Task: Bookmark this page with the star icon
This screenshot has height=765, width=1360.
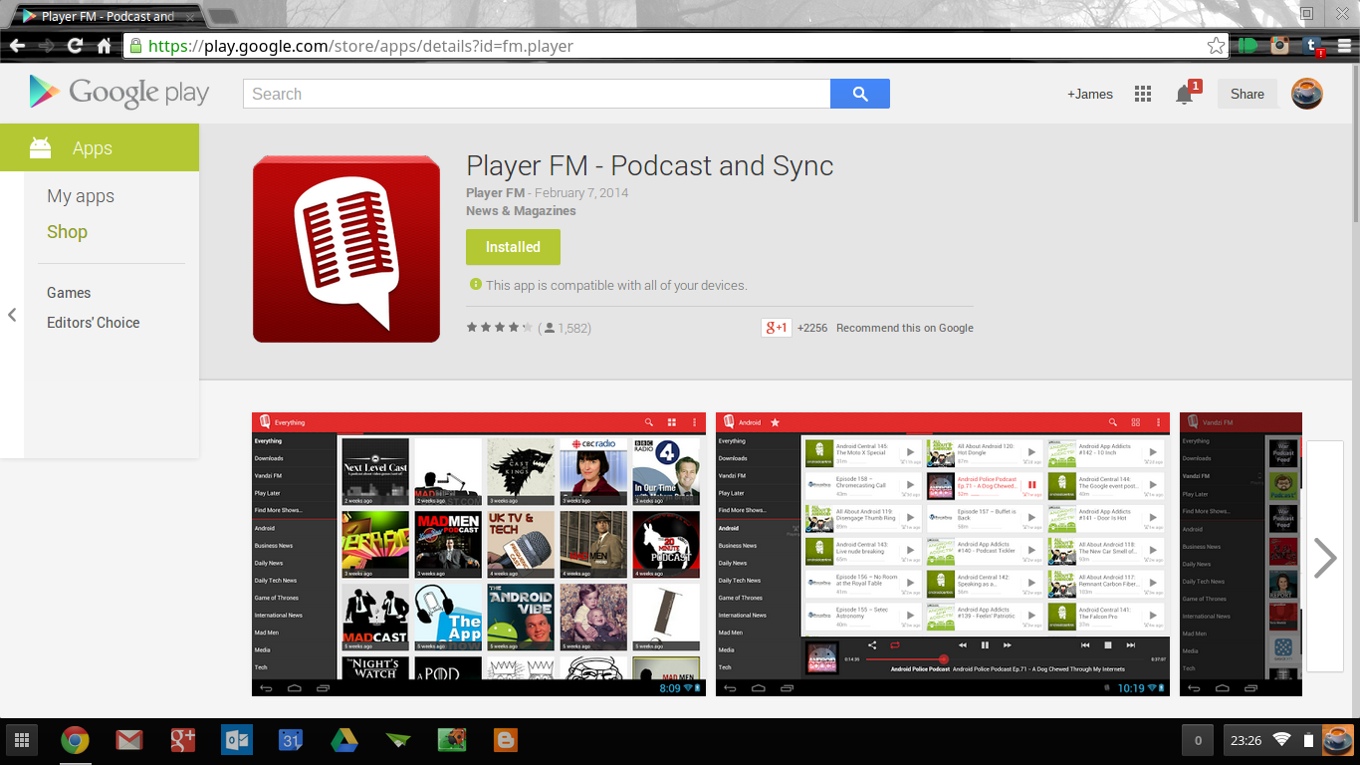Action: tap(1216, 46)
